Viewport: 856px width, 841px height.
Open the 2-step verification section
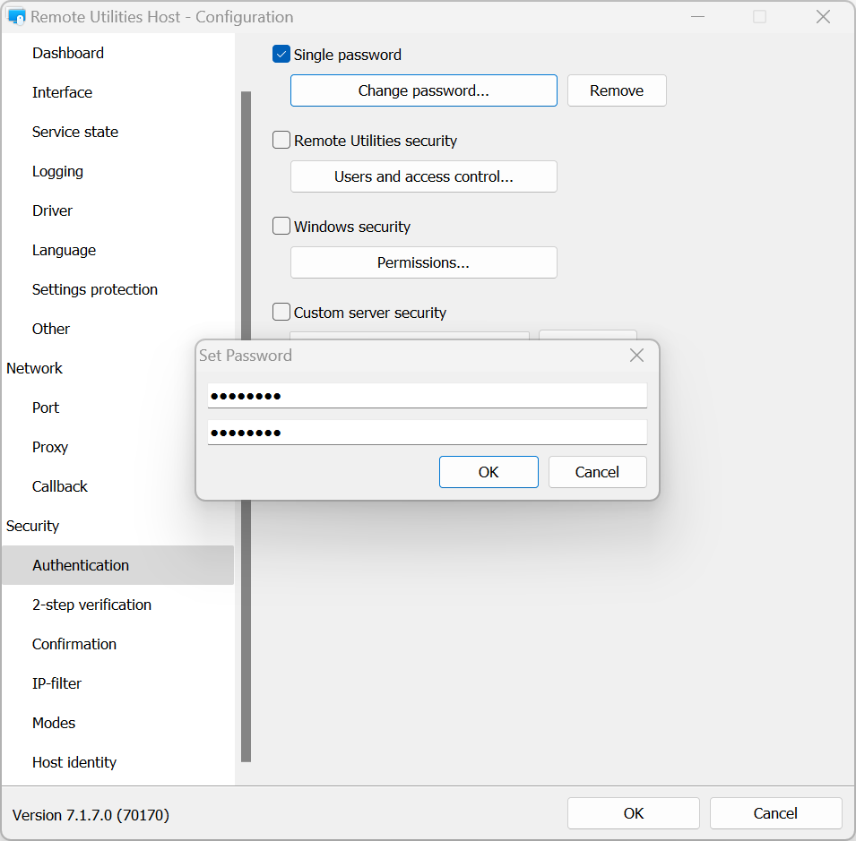tap(91, 605)
